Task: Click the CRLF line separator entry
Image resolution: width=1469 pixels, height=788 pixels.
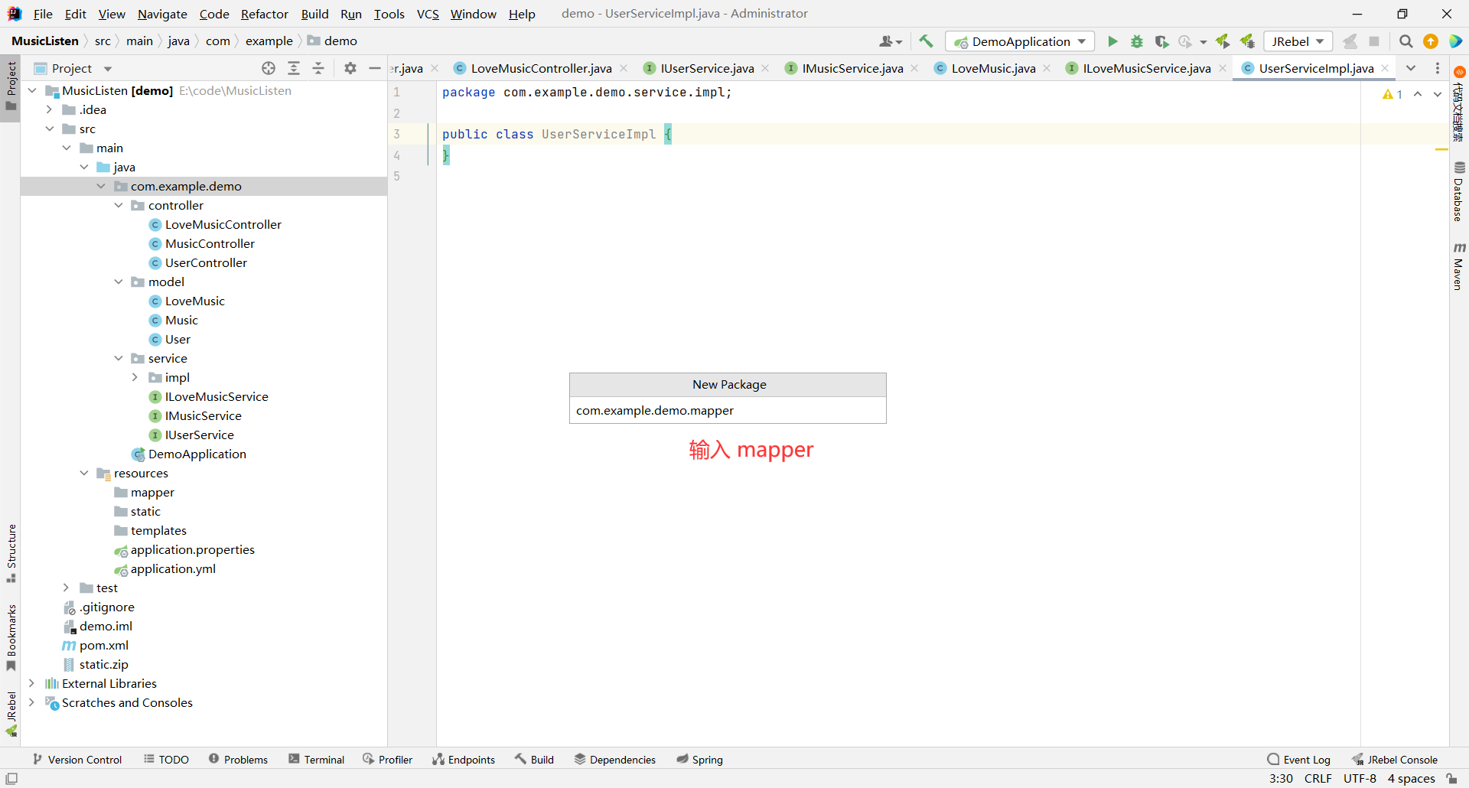Action: [x=1318, y=779]
